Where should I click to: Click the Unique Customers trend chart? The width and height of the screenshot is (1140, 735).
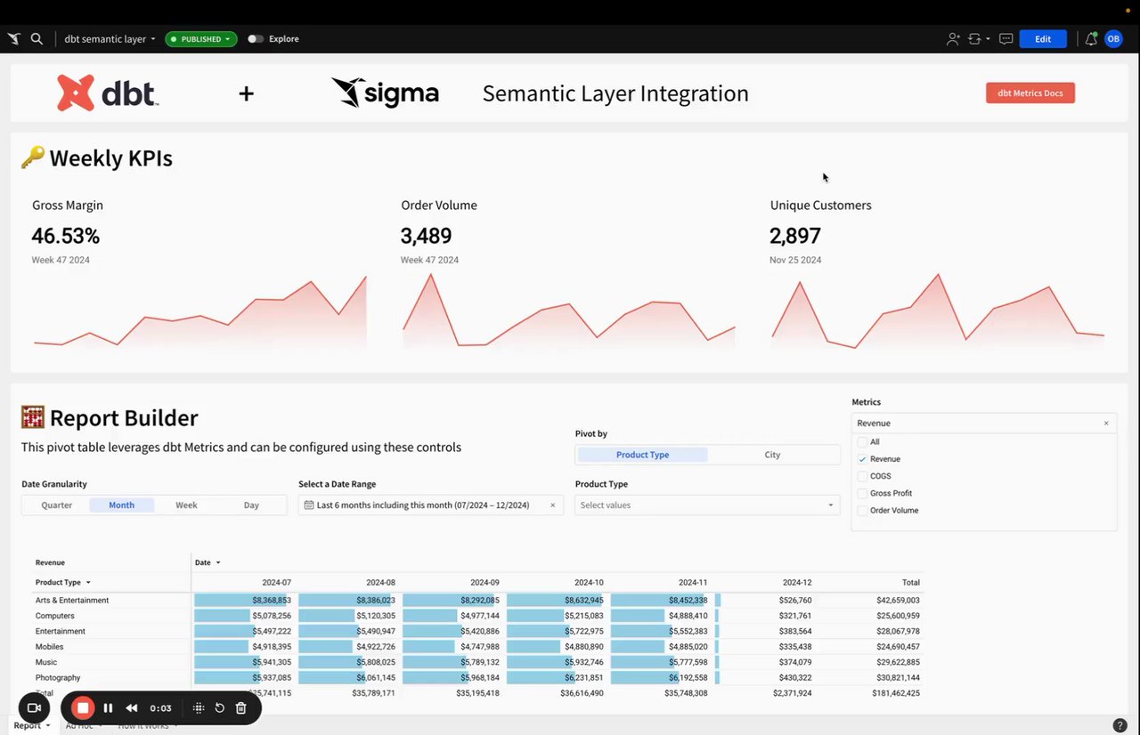938,311
